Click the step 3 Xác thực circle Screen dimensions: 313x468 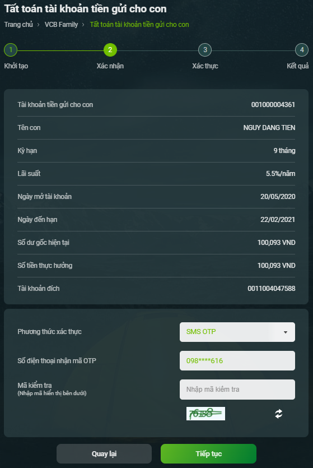click(205, 50)
